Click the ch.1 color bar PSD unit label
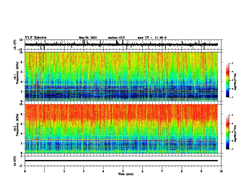The width and height of the screenshot is (249, 192). [235, 82]
